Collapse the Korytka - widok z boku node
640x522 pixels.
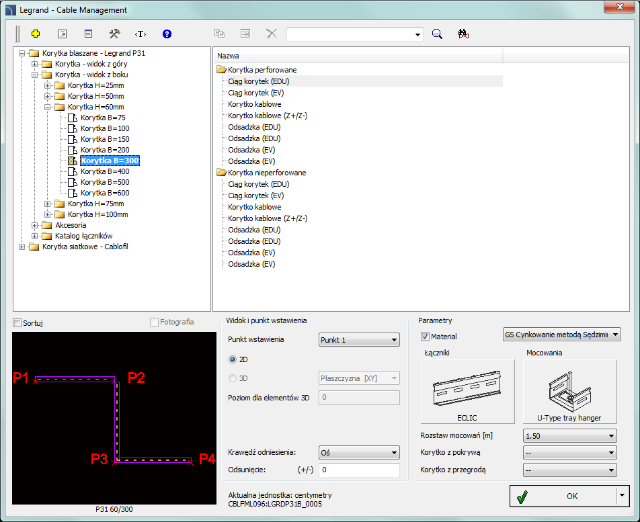(35, 75)
